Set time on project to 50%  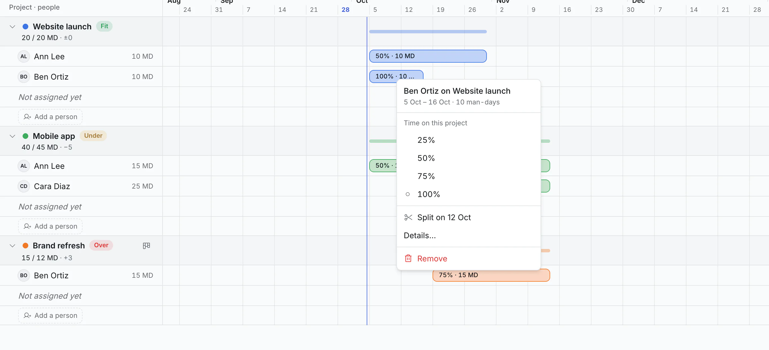coord(469,158)
